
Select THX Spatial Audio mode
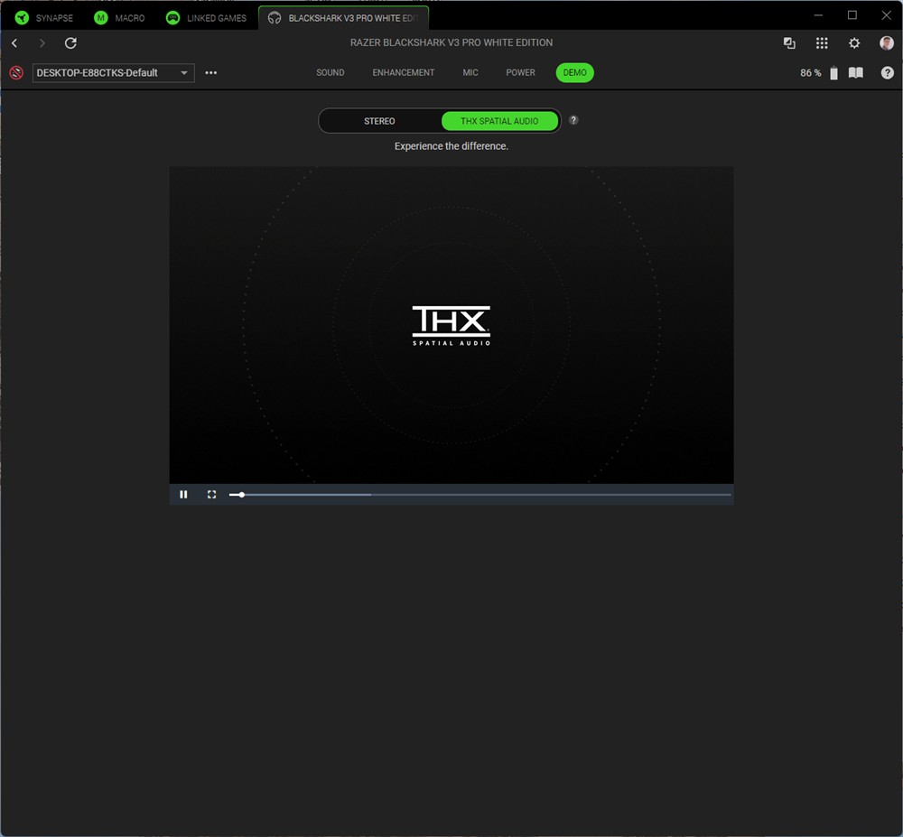point(499,121)
